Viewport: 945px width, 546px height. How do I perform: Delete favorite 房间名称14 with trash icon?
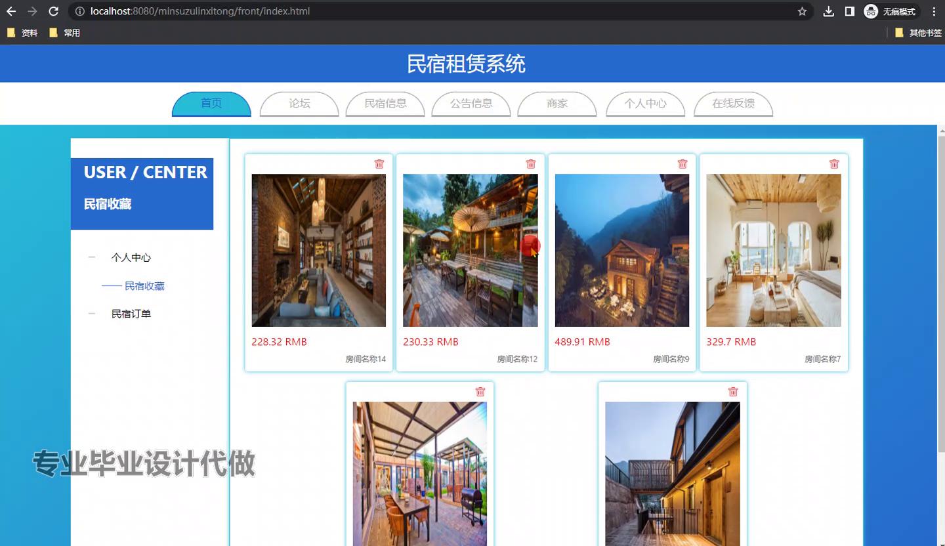[379, 164]
